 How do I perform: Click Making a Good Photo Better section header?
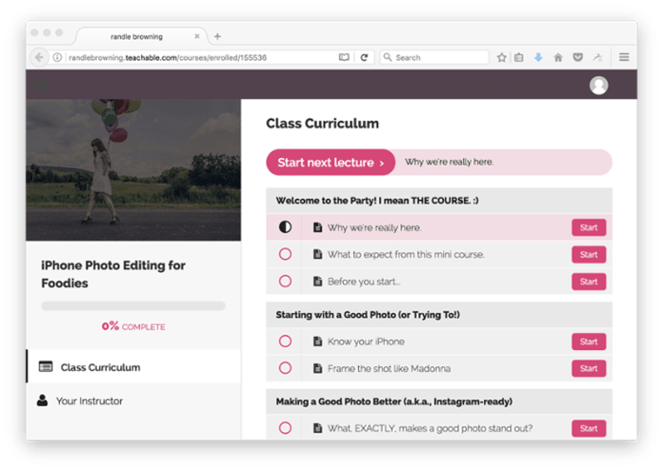pyautogui.click(x=439, y=401)
